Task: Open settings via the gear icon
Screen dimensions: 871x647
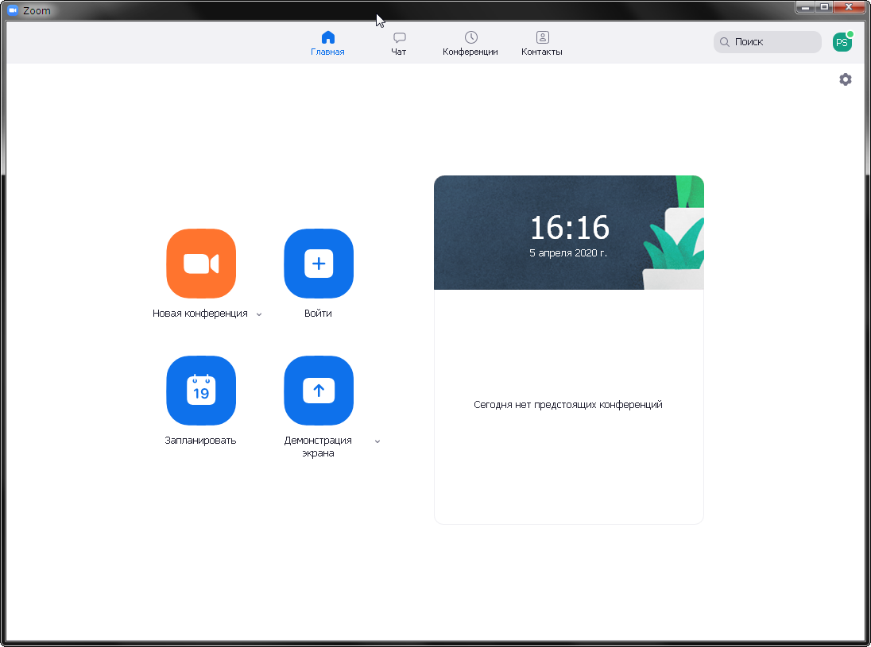Action: (x=846, y=79)
